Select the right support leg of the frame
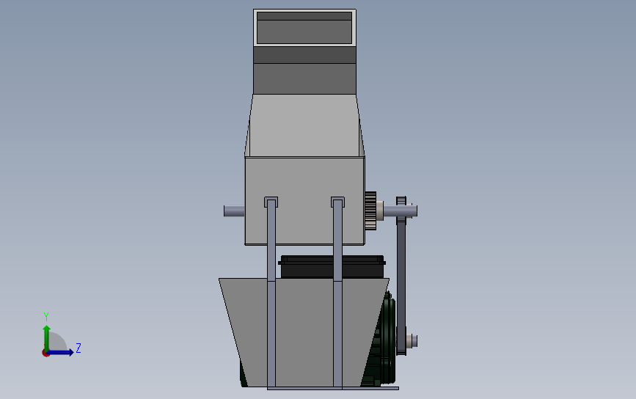The height and width of the screenshot is (399, 636). click(337, 292)
